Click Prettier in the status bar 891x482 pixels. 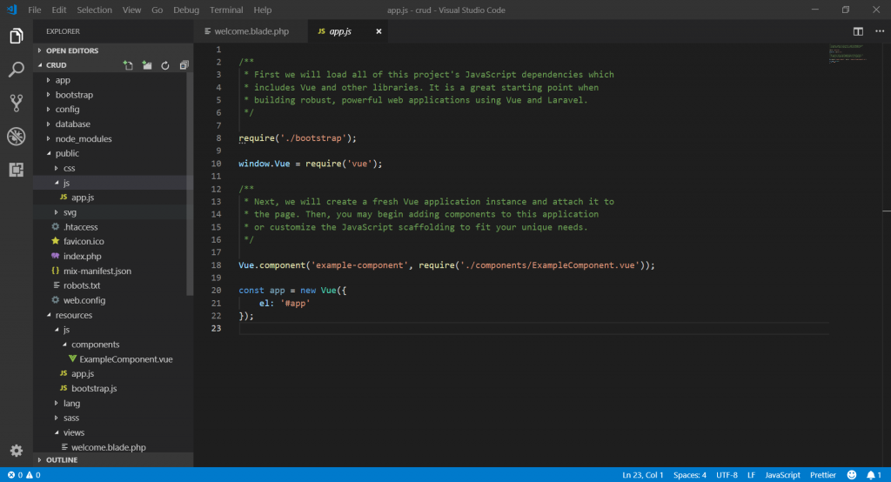pyautogui.click(x=823, y=475)
